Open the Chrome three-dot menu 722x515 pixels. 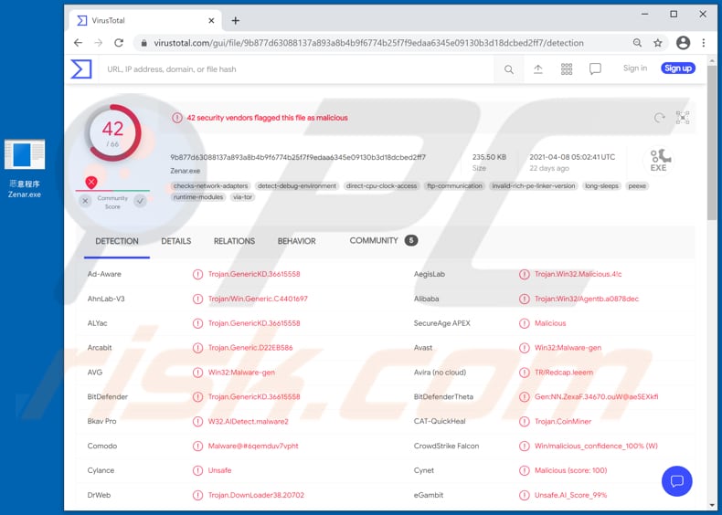click(703, 43)
